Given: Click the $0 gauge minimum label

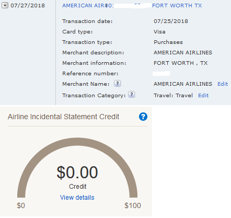Looking at the screenshot, I should [x=21, y=205].
